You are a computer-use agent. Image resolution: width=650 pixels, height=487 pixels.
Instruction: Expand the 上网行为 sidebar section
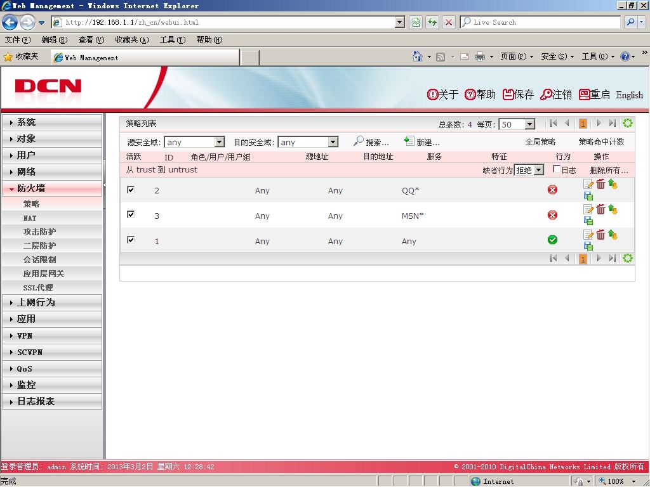pos(52,302)
